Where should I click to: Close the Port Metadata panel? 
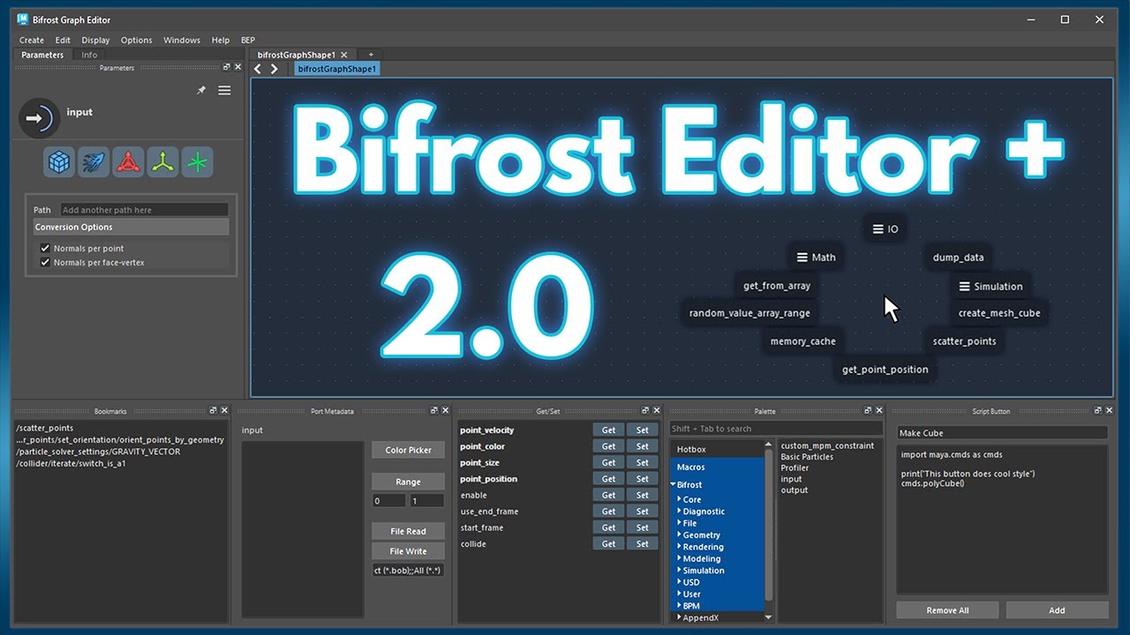(445, 411)
